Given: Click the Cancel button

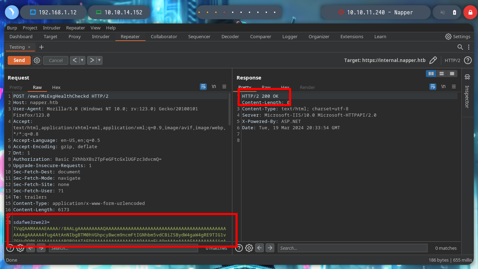Looking at the screenshot, I should coord(56,60).
